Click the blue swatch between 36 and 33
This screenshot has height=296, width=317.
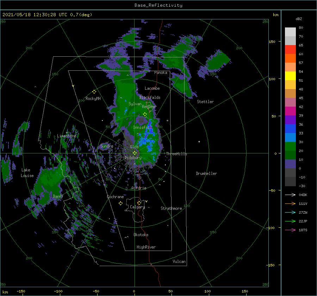[290, 129]
